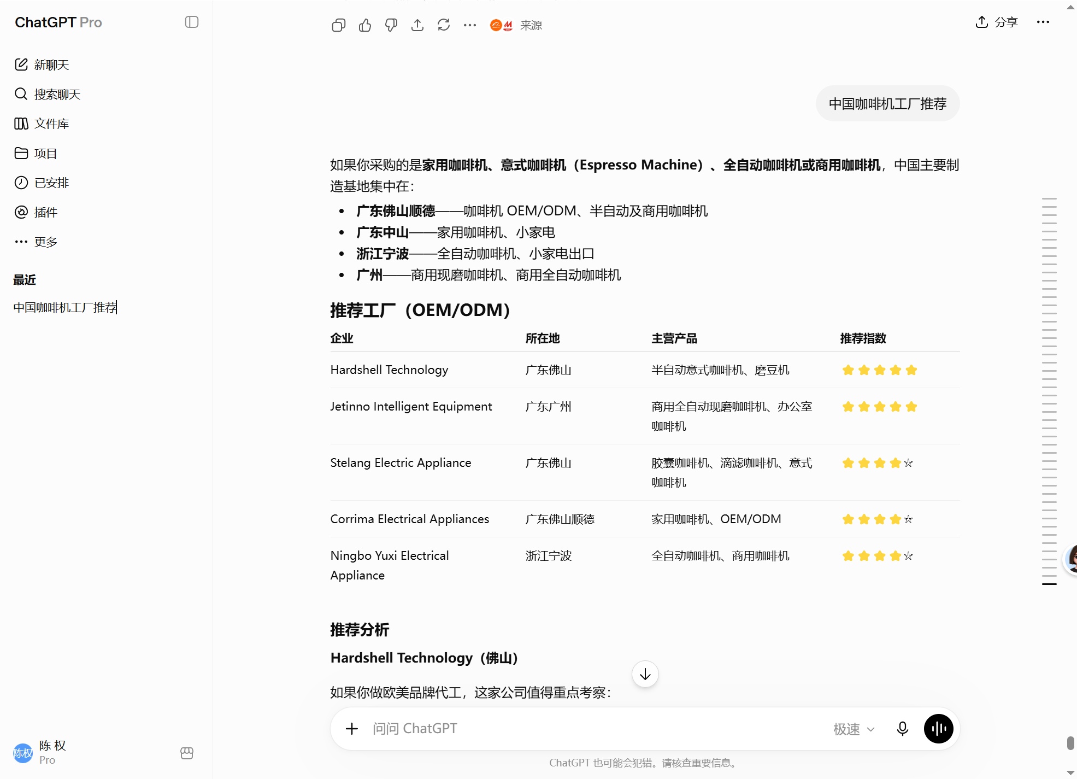Select Jetinno Intelligent Equipment cell
The width and height of the screenshot is (1077, 779).
click(x=411, y=407)
